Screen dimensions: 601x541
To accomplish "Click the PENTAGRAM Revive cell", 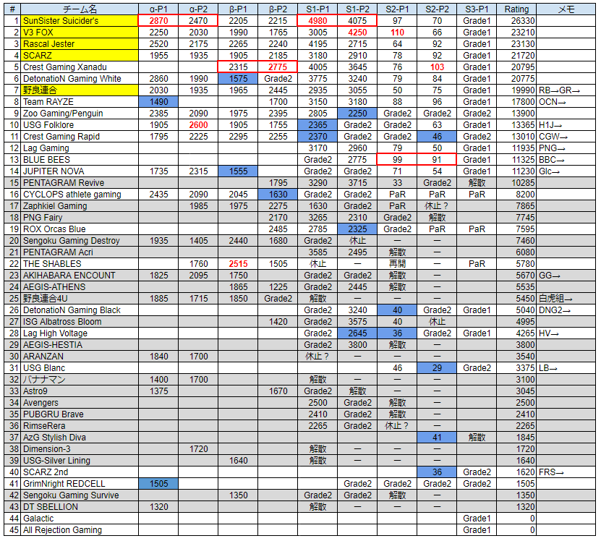I will click(x=80, y=182).
